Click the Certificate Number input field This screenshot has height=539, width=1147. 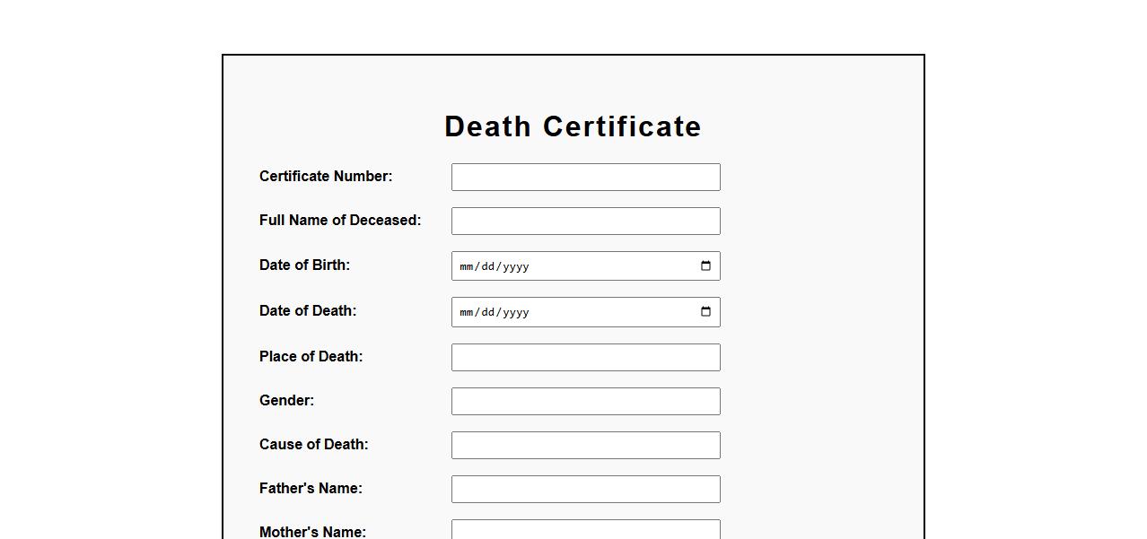[x=585, y=177]
